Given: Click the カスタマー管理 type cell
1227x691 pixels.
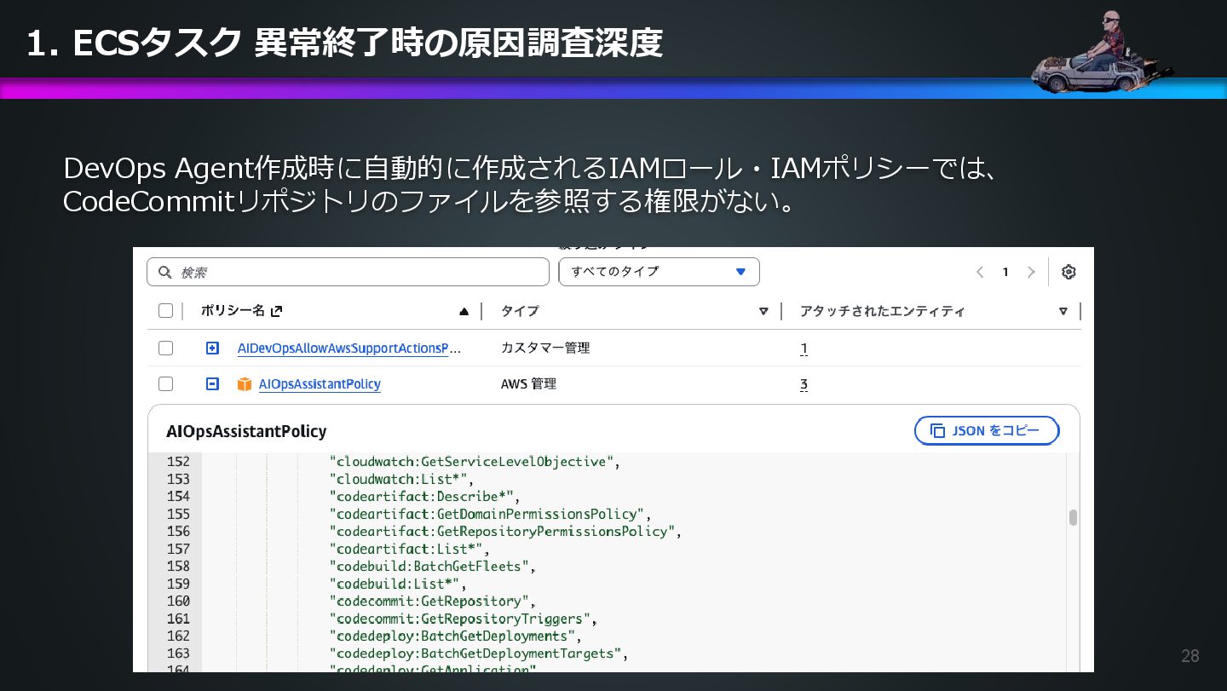Looking at the screenshot, I should 545,348.
